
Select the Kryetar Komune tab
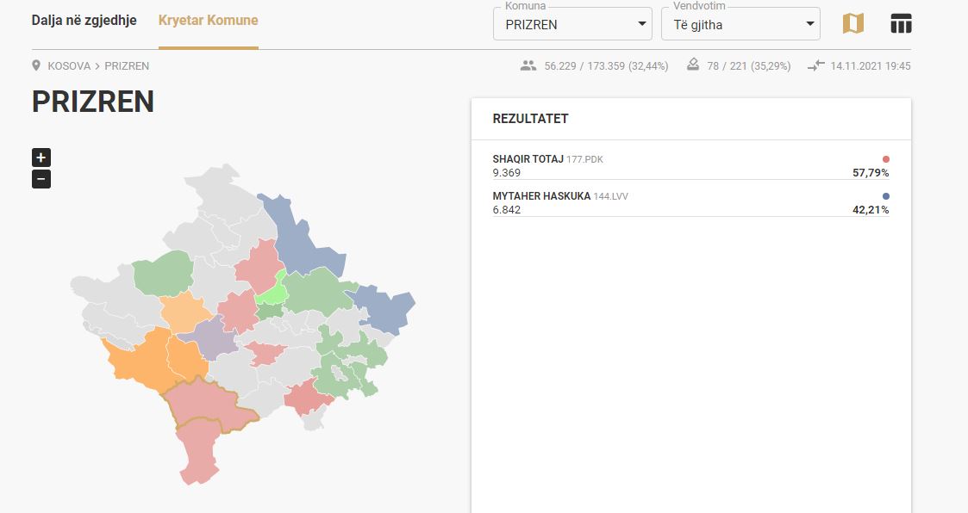pos(208,21)
